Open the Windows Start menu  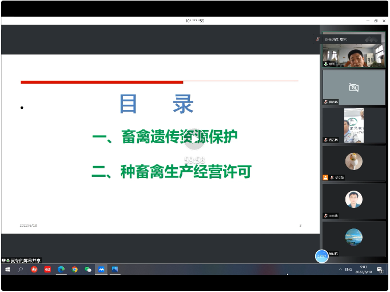pos(7,270)
